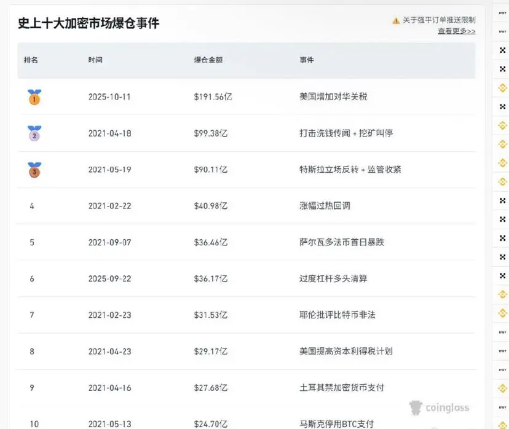The image size is (509, 429).
Task: Click the amount $36.46亿
Action: pos(211,242)
